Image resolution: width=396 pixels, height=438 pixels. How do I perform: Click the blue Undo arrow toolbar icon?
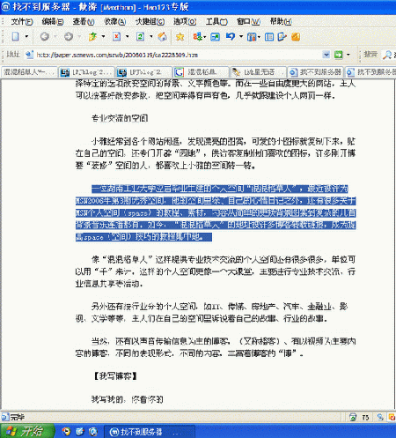pos(231,37)
